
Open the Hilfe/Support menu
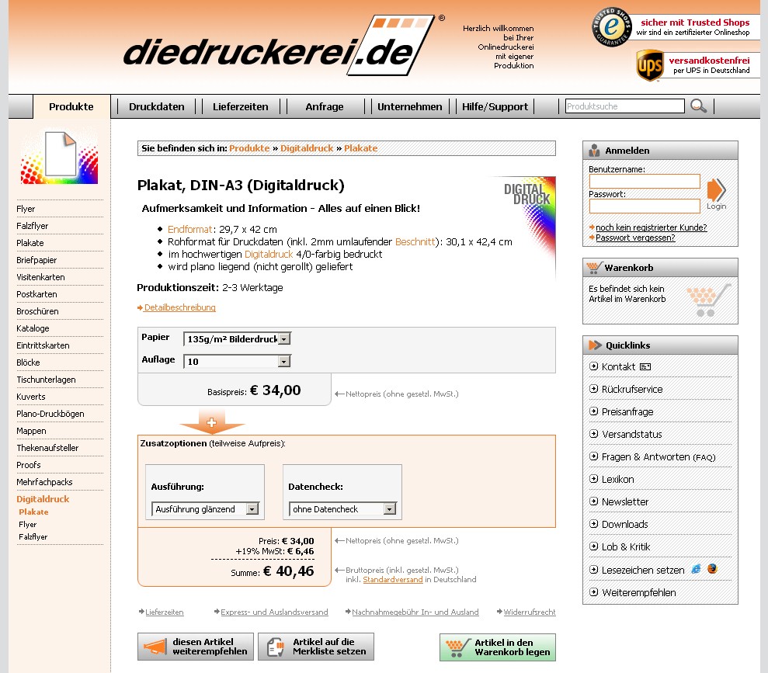coord(495,106)
